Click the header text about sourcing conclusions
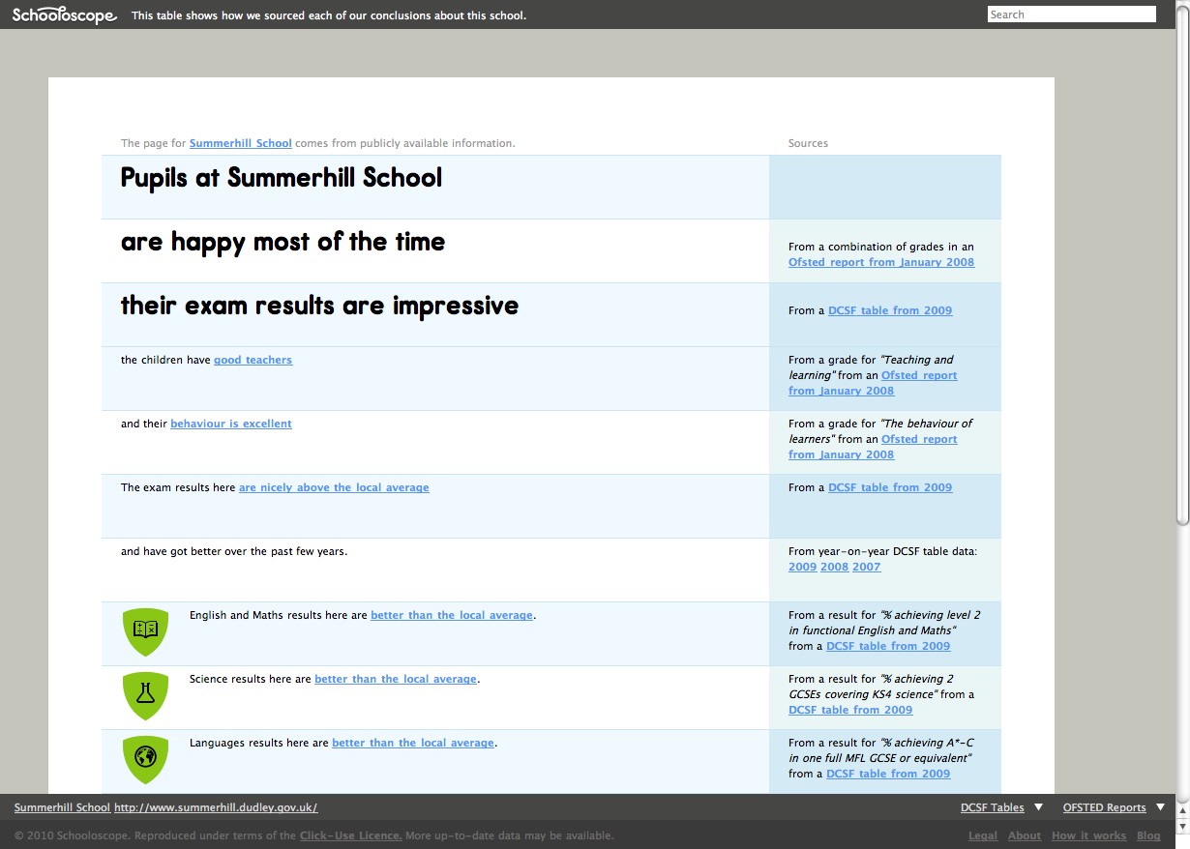The height and width of the screenshot is (849, 1190). tap(329, 15)
